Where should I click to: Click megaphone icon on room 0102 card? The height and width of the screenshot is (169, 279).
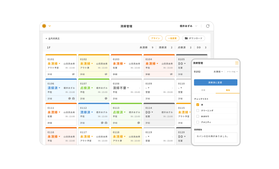pos(106,74)
